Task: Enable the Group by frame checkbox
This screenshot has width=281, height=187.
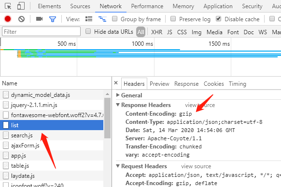Action: (x=114, y=19)
